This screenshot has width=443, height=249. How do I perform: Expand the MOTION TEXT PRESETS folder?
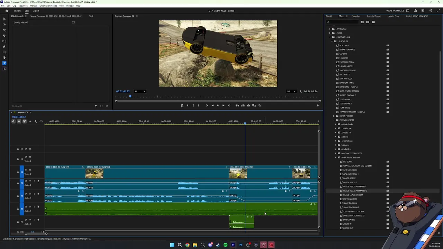[336, 153]
